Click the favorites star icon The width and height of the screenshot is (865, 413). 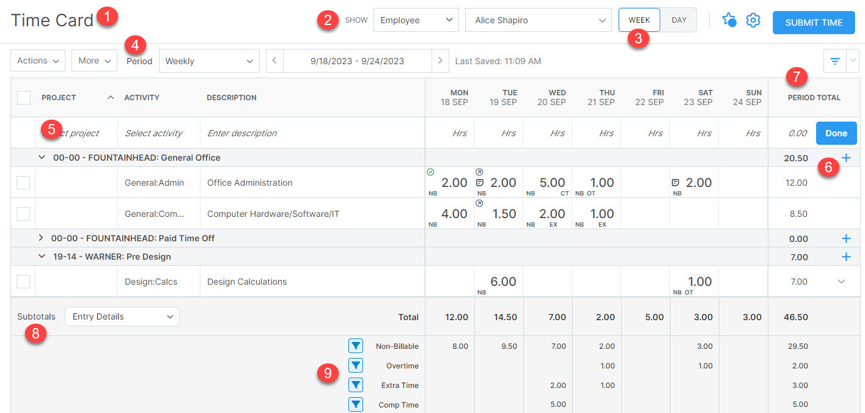(729, 21)
